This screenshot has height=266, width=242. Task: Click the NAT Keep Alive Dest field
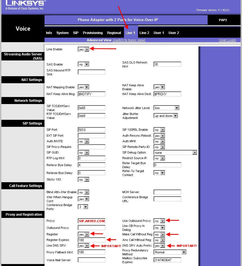(x=167, y=94)
